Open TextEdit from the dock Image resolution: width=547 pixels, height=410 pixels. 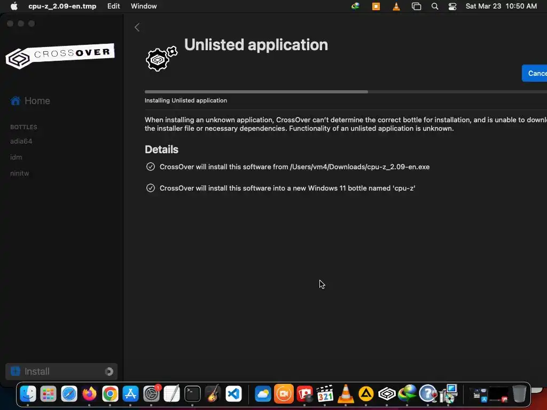coord(171,393)
